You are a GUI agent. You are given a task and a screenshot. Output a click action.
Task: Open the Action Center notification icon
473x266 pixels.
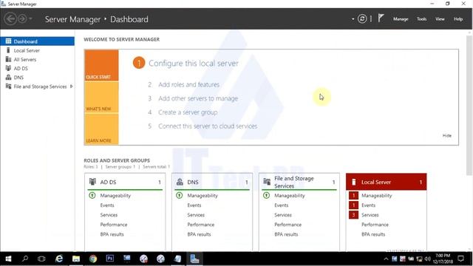461,259
